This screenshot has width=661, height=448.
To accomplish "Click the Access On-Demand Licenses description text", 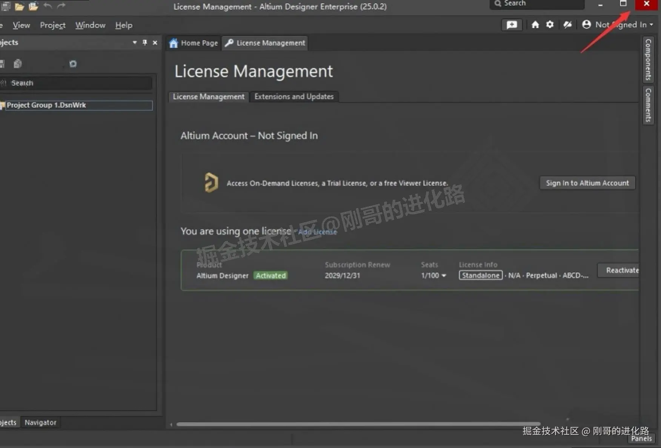I will click(x=337, y=183).
